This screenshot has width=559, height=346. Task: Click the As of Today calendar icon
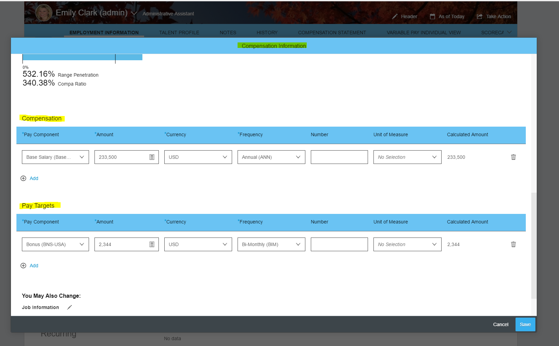tap(432, 16)
